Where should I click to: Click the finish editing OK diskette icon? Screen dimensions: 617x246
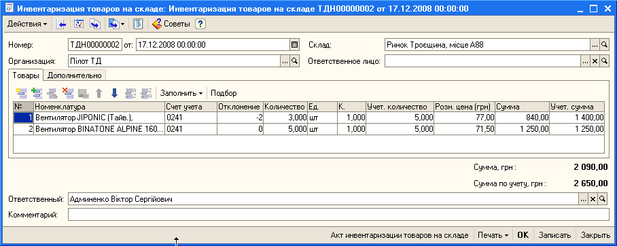click(x=84, y=93)
